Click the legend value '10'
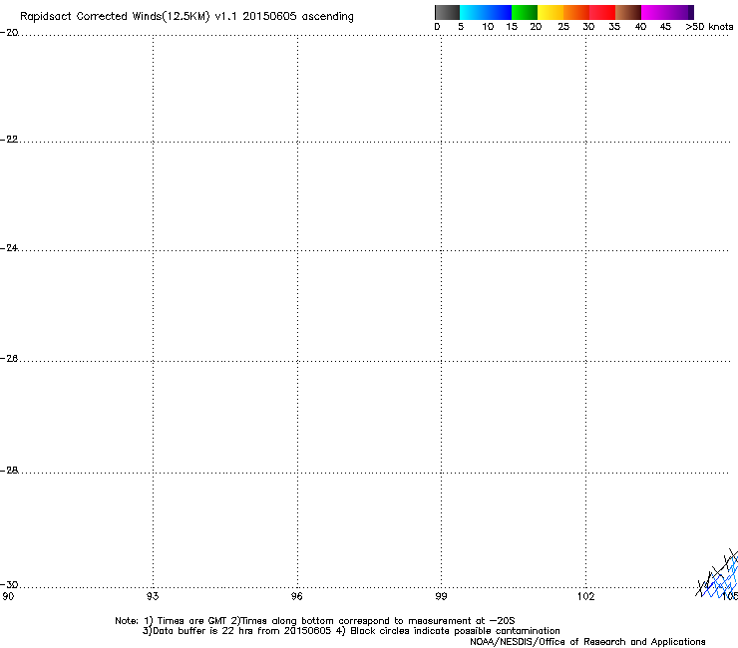 [x=488, y=27]
